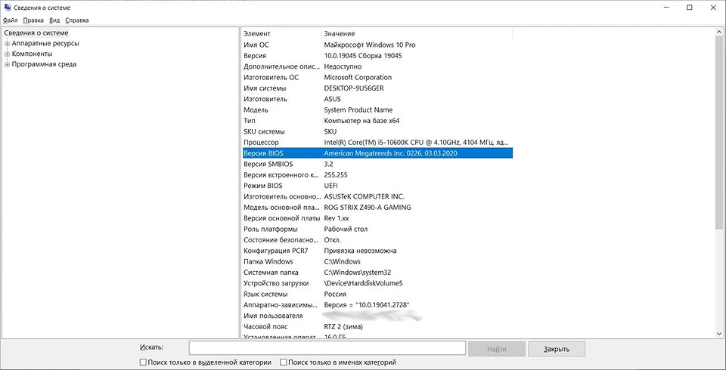Click the Найти button

click(x=496, y=348)
